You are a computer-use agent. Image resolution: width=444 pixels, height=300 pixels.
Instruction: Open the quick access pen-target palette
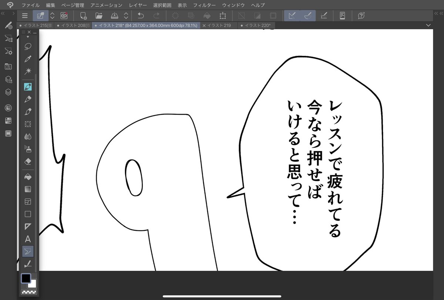(x=8, y=26)
